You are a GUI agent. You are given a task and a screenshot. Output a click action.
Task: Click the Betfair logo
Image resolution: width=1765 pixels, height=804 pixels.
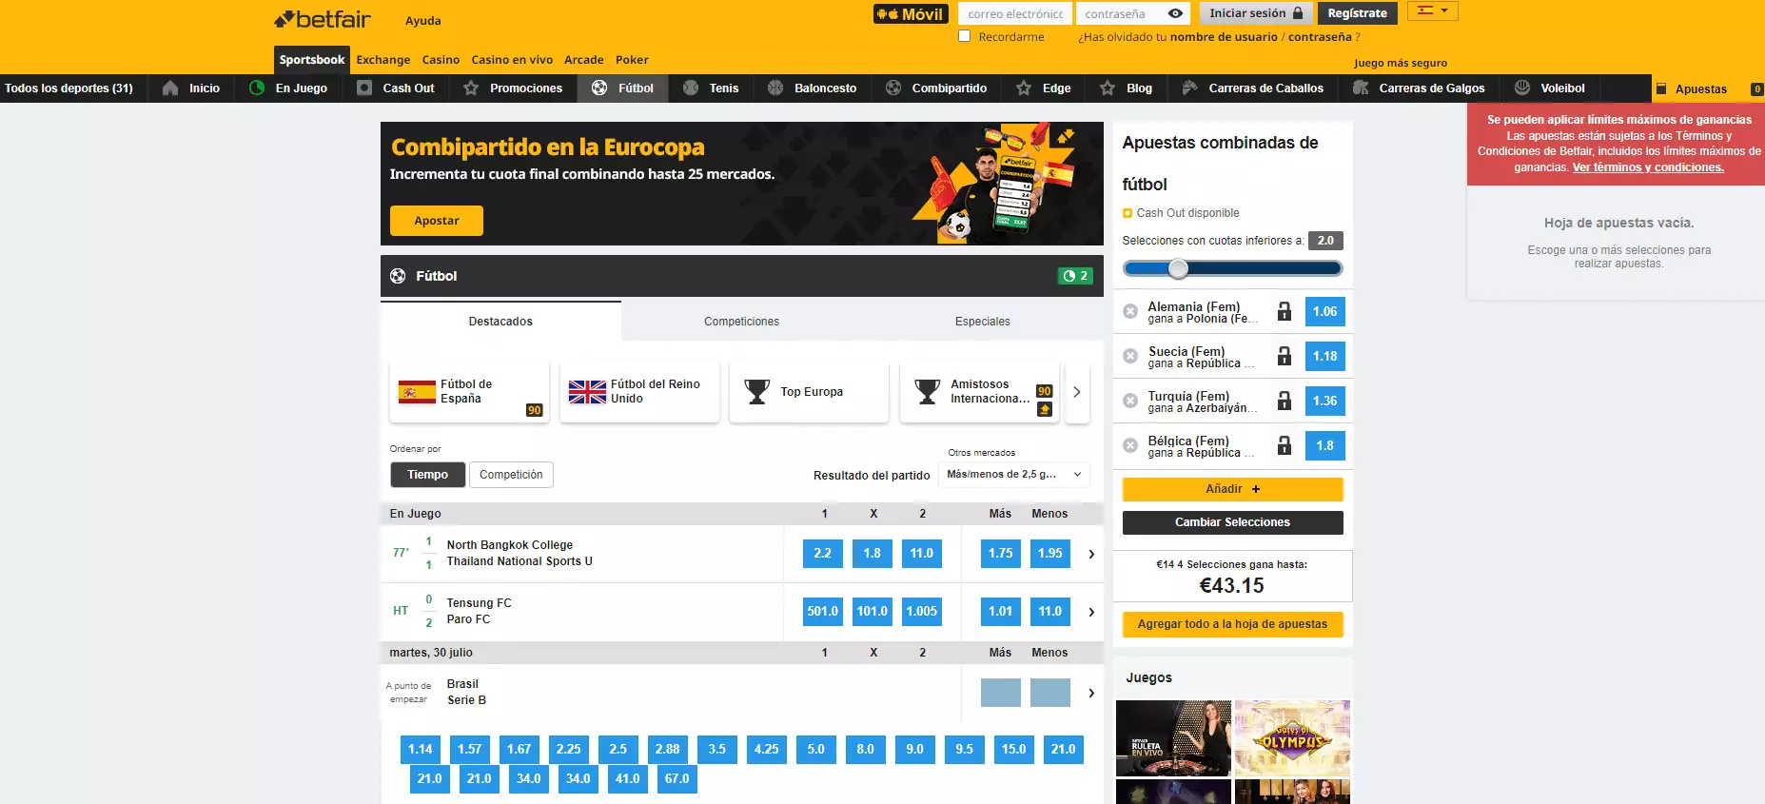[x=322, y=19]
